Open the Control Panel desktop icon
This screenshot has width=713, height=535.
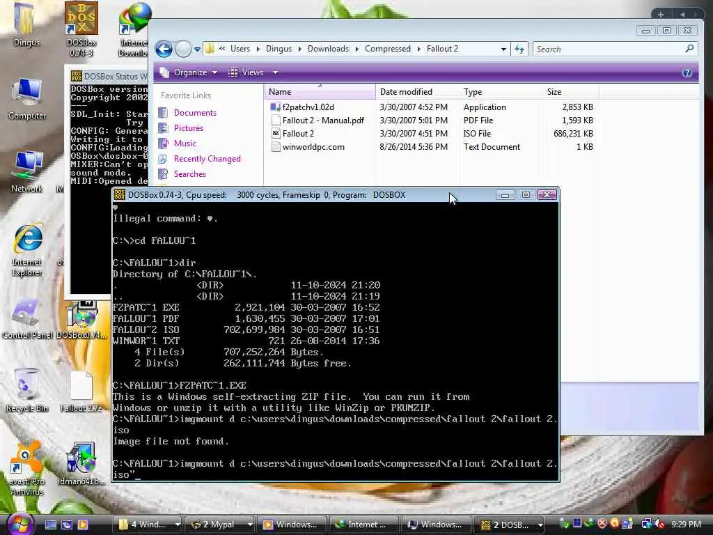point(27,319)
